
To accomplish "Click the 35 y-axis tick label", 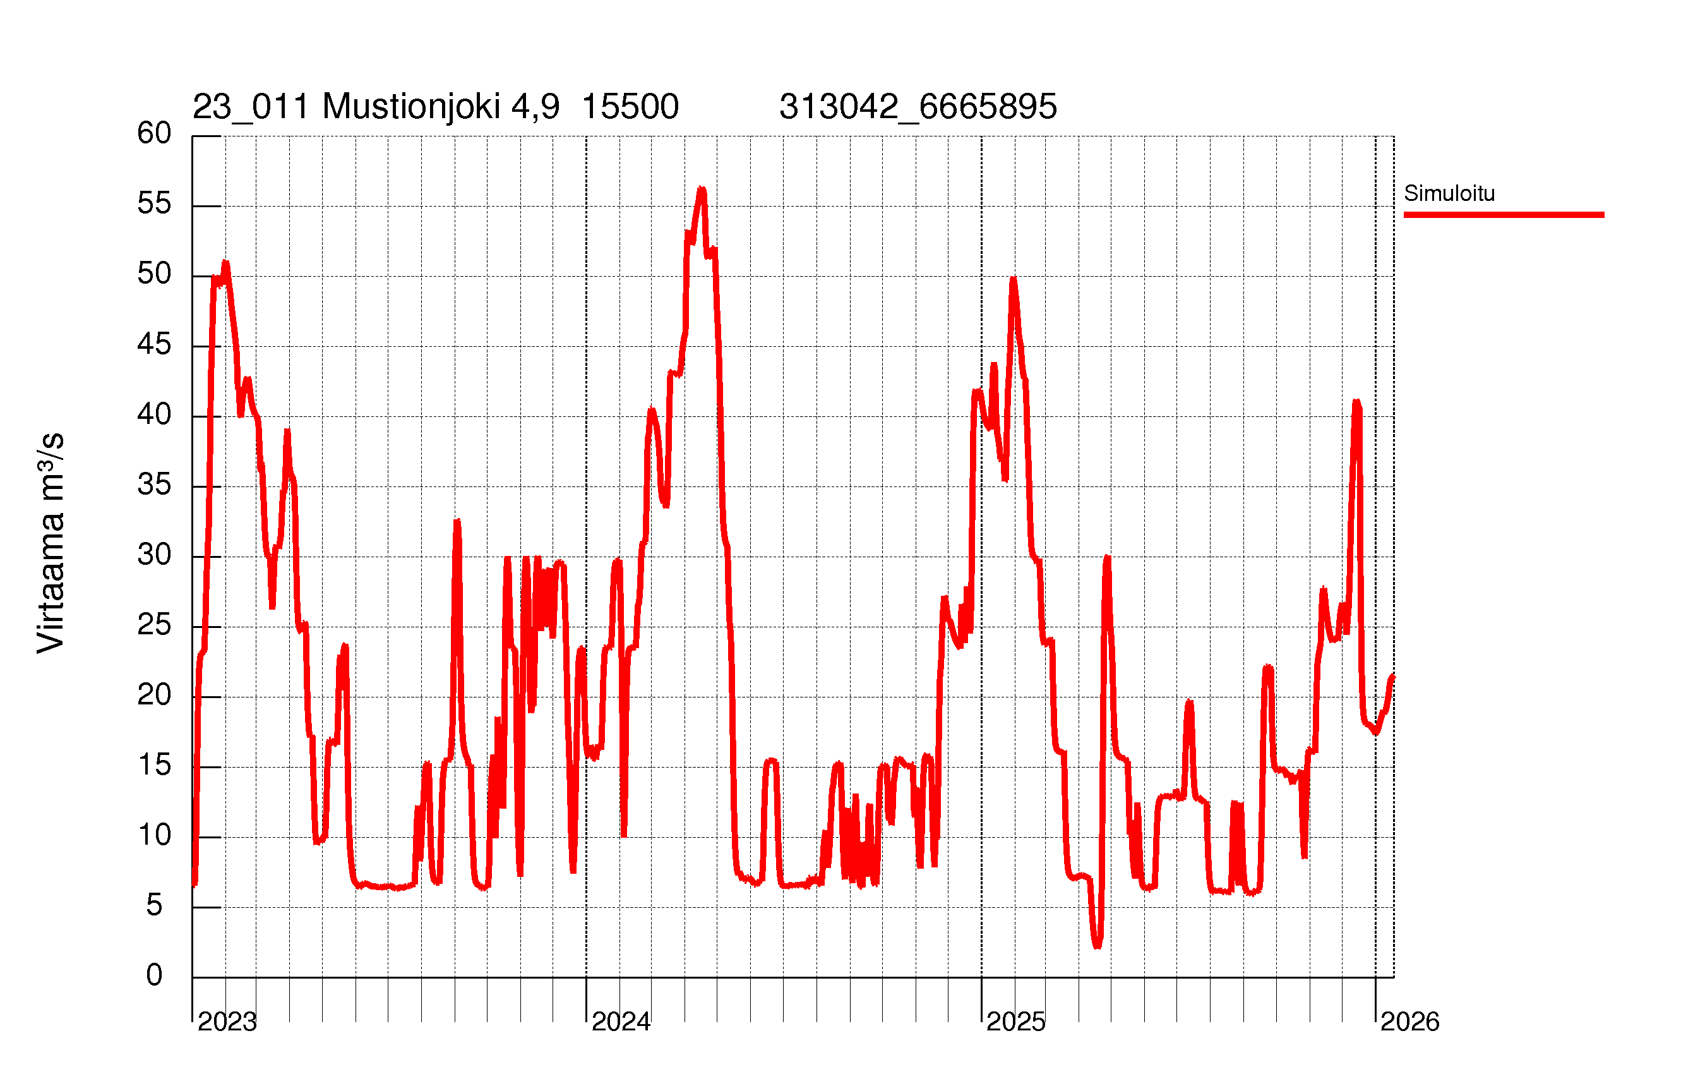I will click(153, 485).
